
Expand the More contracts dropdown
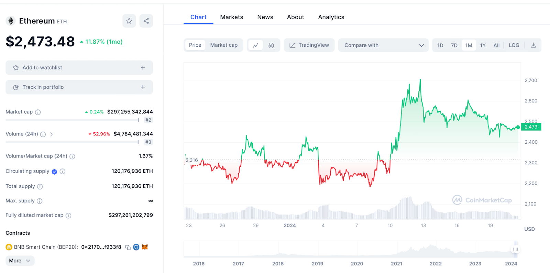pyautogui.click(x=20, y=261)
